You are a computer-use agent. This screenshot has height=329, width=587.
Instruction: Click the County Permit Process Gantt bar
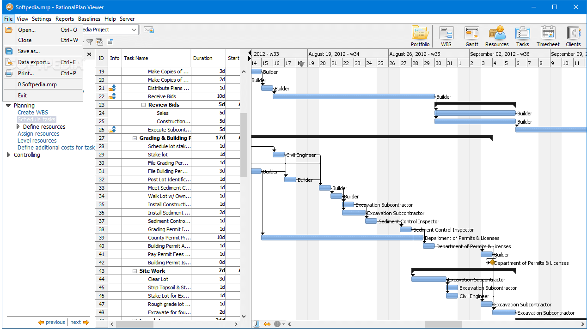tap(342, 238)
